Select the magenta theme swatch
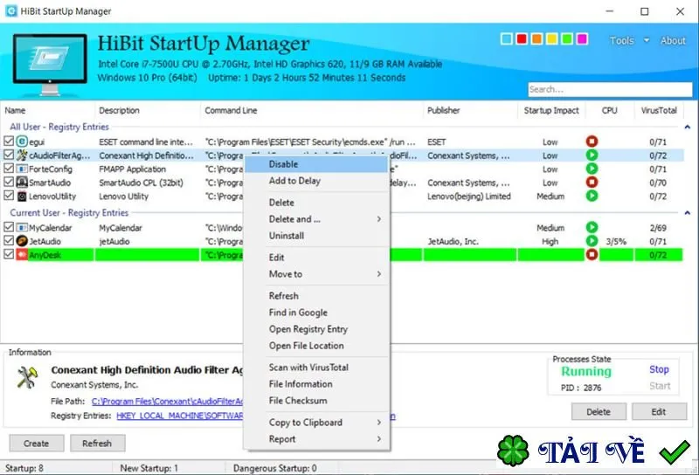Image resolution: width=699 pixels, height=475 pixels. (582, 39)
